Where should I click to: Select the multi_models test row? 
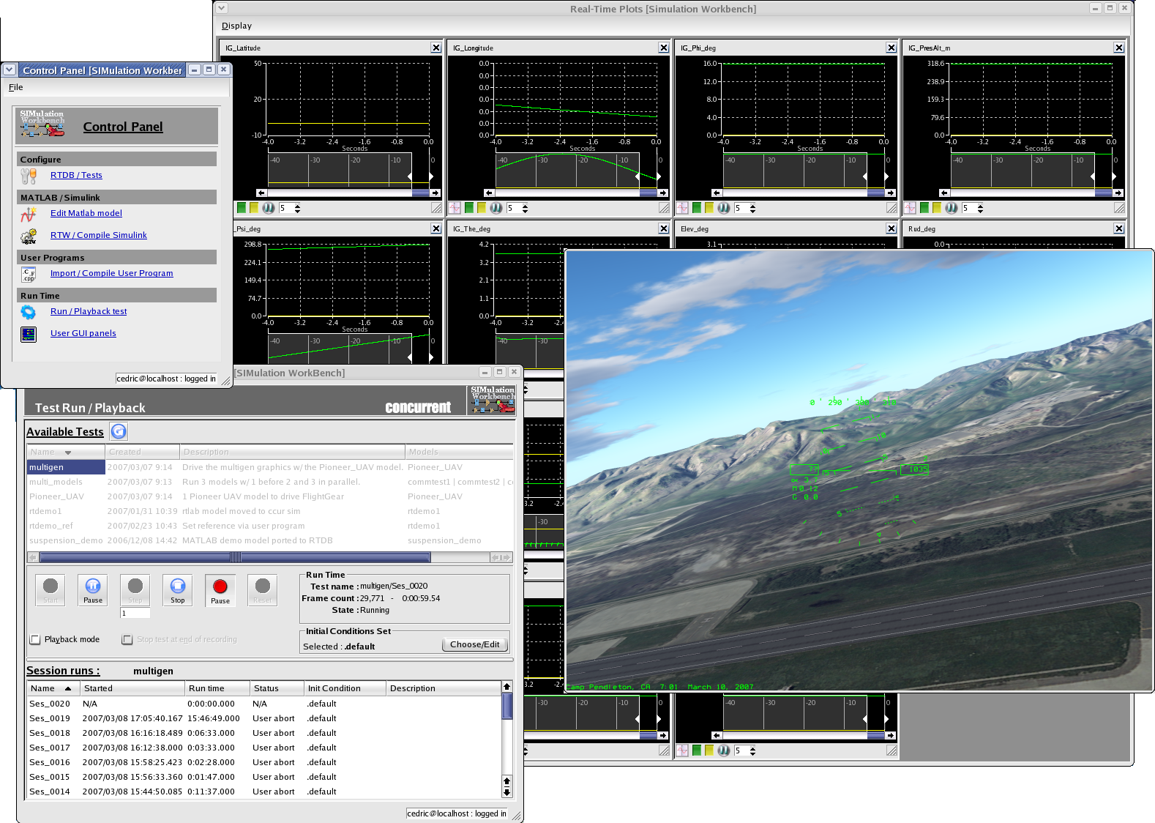pyautogui.click(x=270, y=482)
